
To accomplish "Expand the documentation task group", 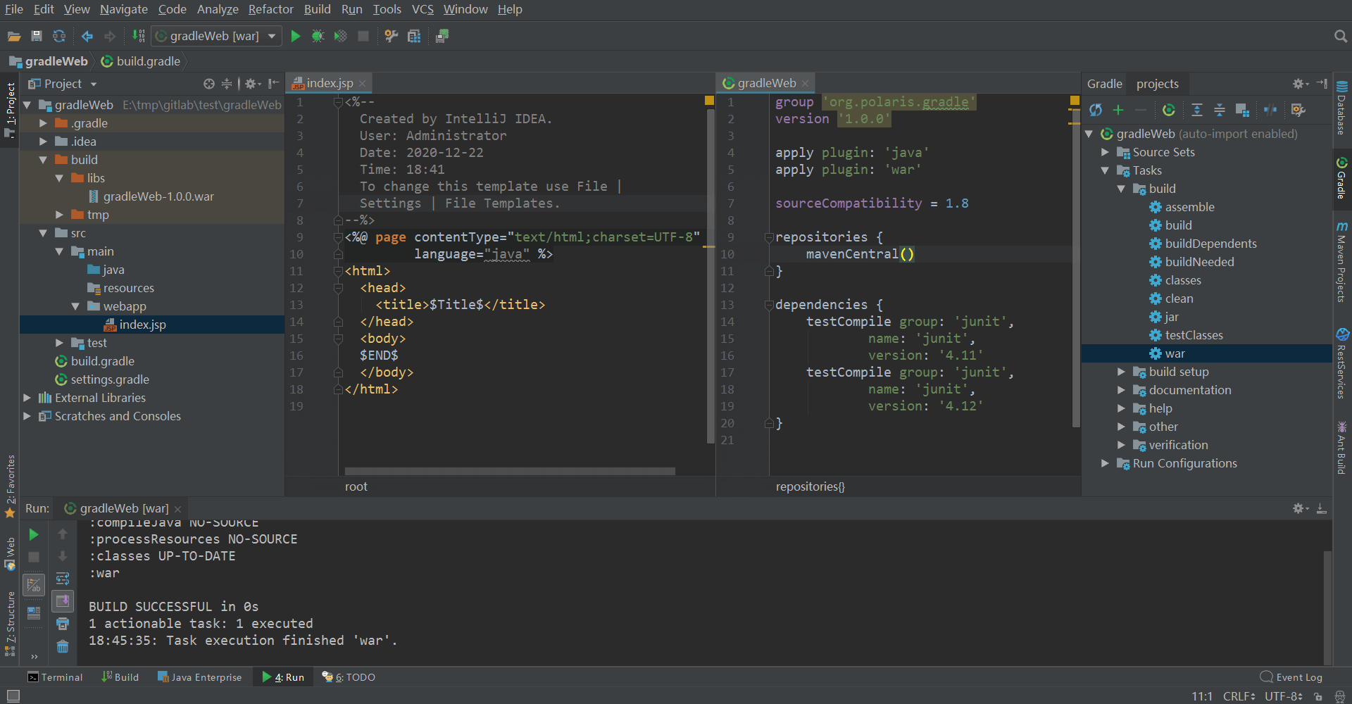I will (1121, 390).
